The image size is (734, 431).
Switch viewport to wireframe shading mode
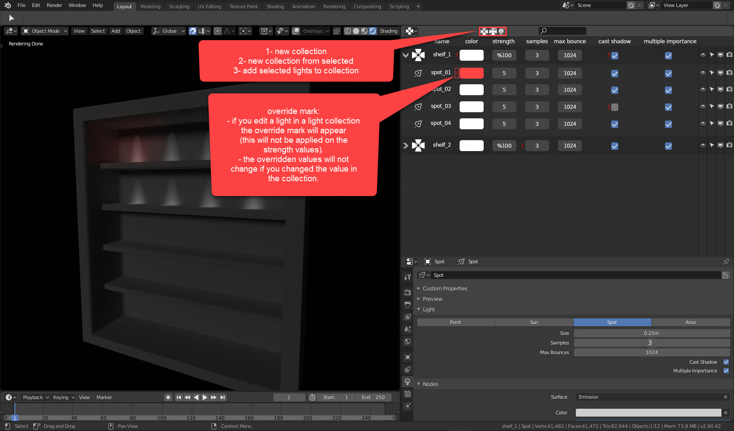[348, 31]
